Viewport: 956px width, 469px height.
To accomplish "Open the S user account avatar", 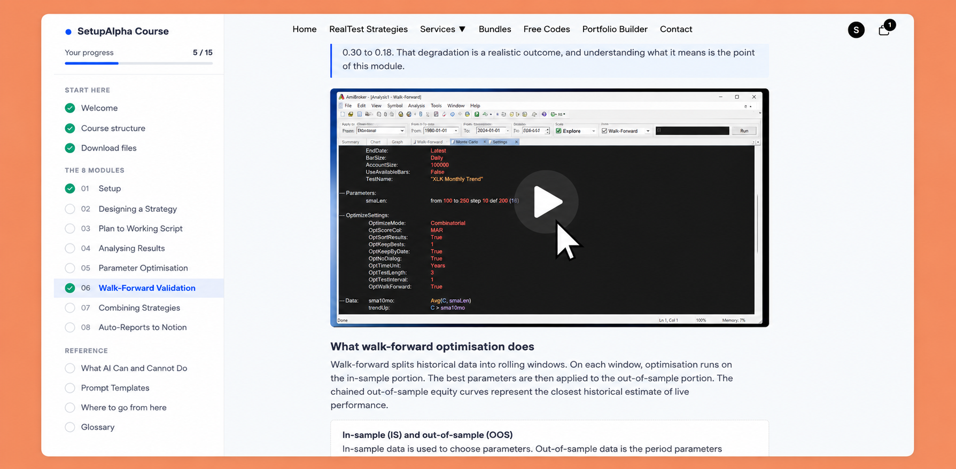I will (x=856, y=30).
